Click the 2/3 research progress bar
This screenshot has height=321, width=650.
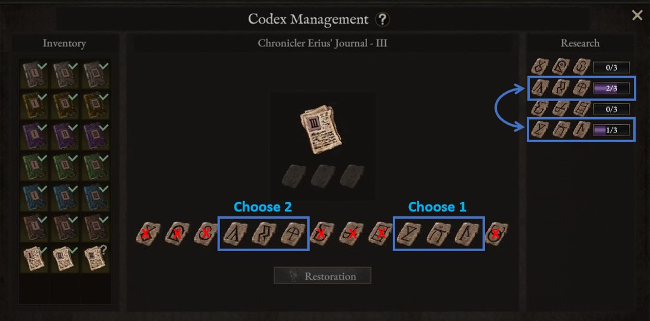[x=611, y=88]
